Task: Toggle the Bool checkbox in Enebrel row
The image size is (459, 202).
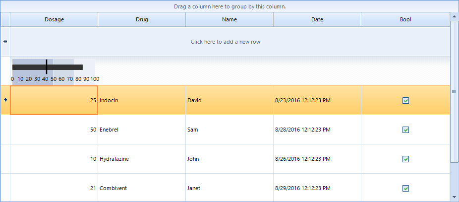Action: (405, 130)
